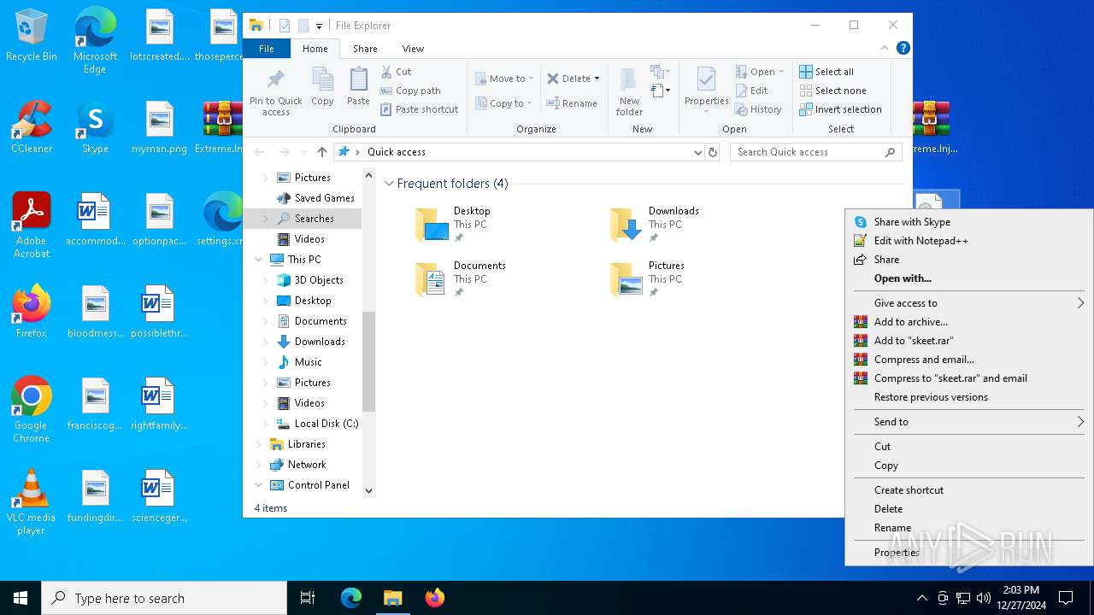
Task: Expand the Send to submenu
Action: pos(968,422)
